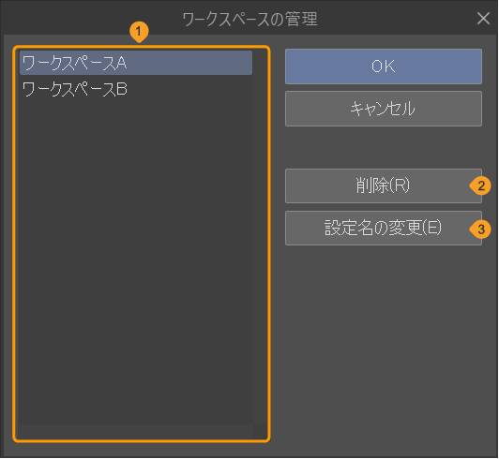Click the orange callout badge 1
499x459 pixels.
139,32
